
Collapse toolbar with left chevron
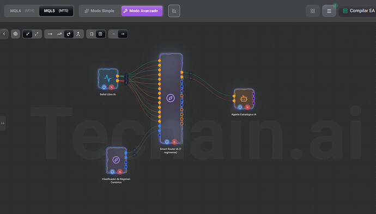(x=4, y=34)
